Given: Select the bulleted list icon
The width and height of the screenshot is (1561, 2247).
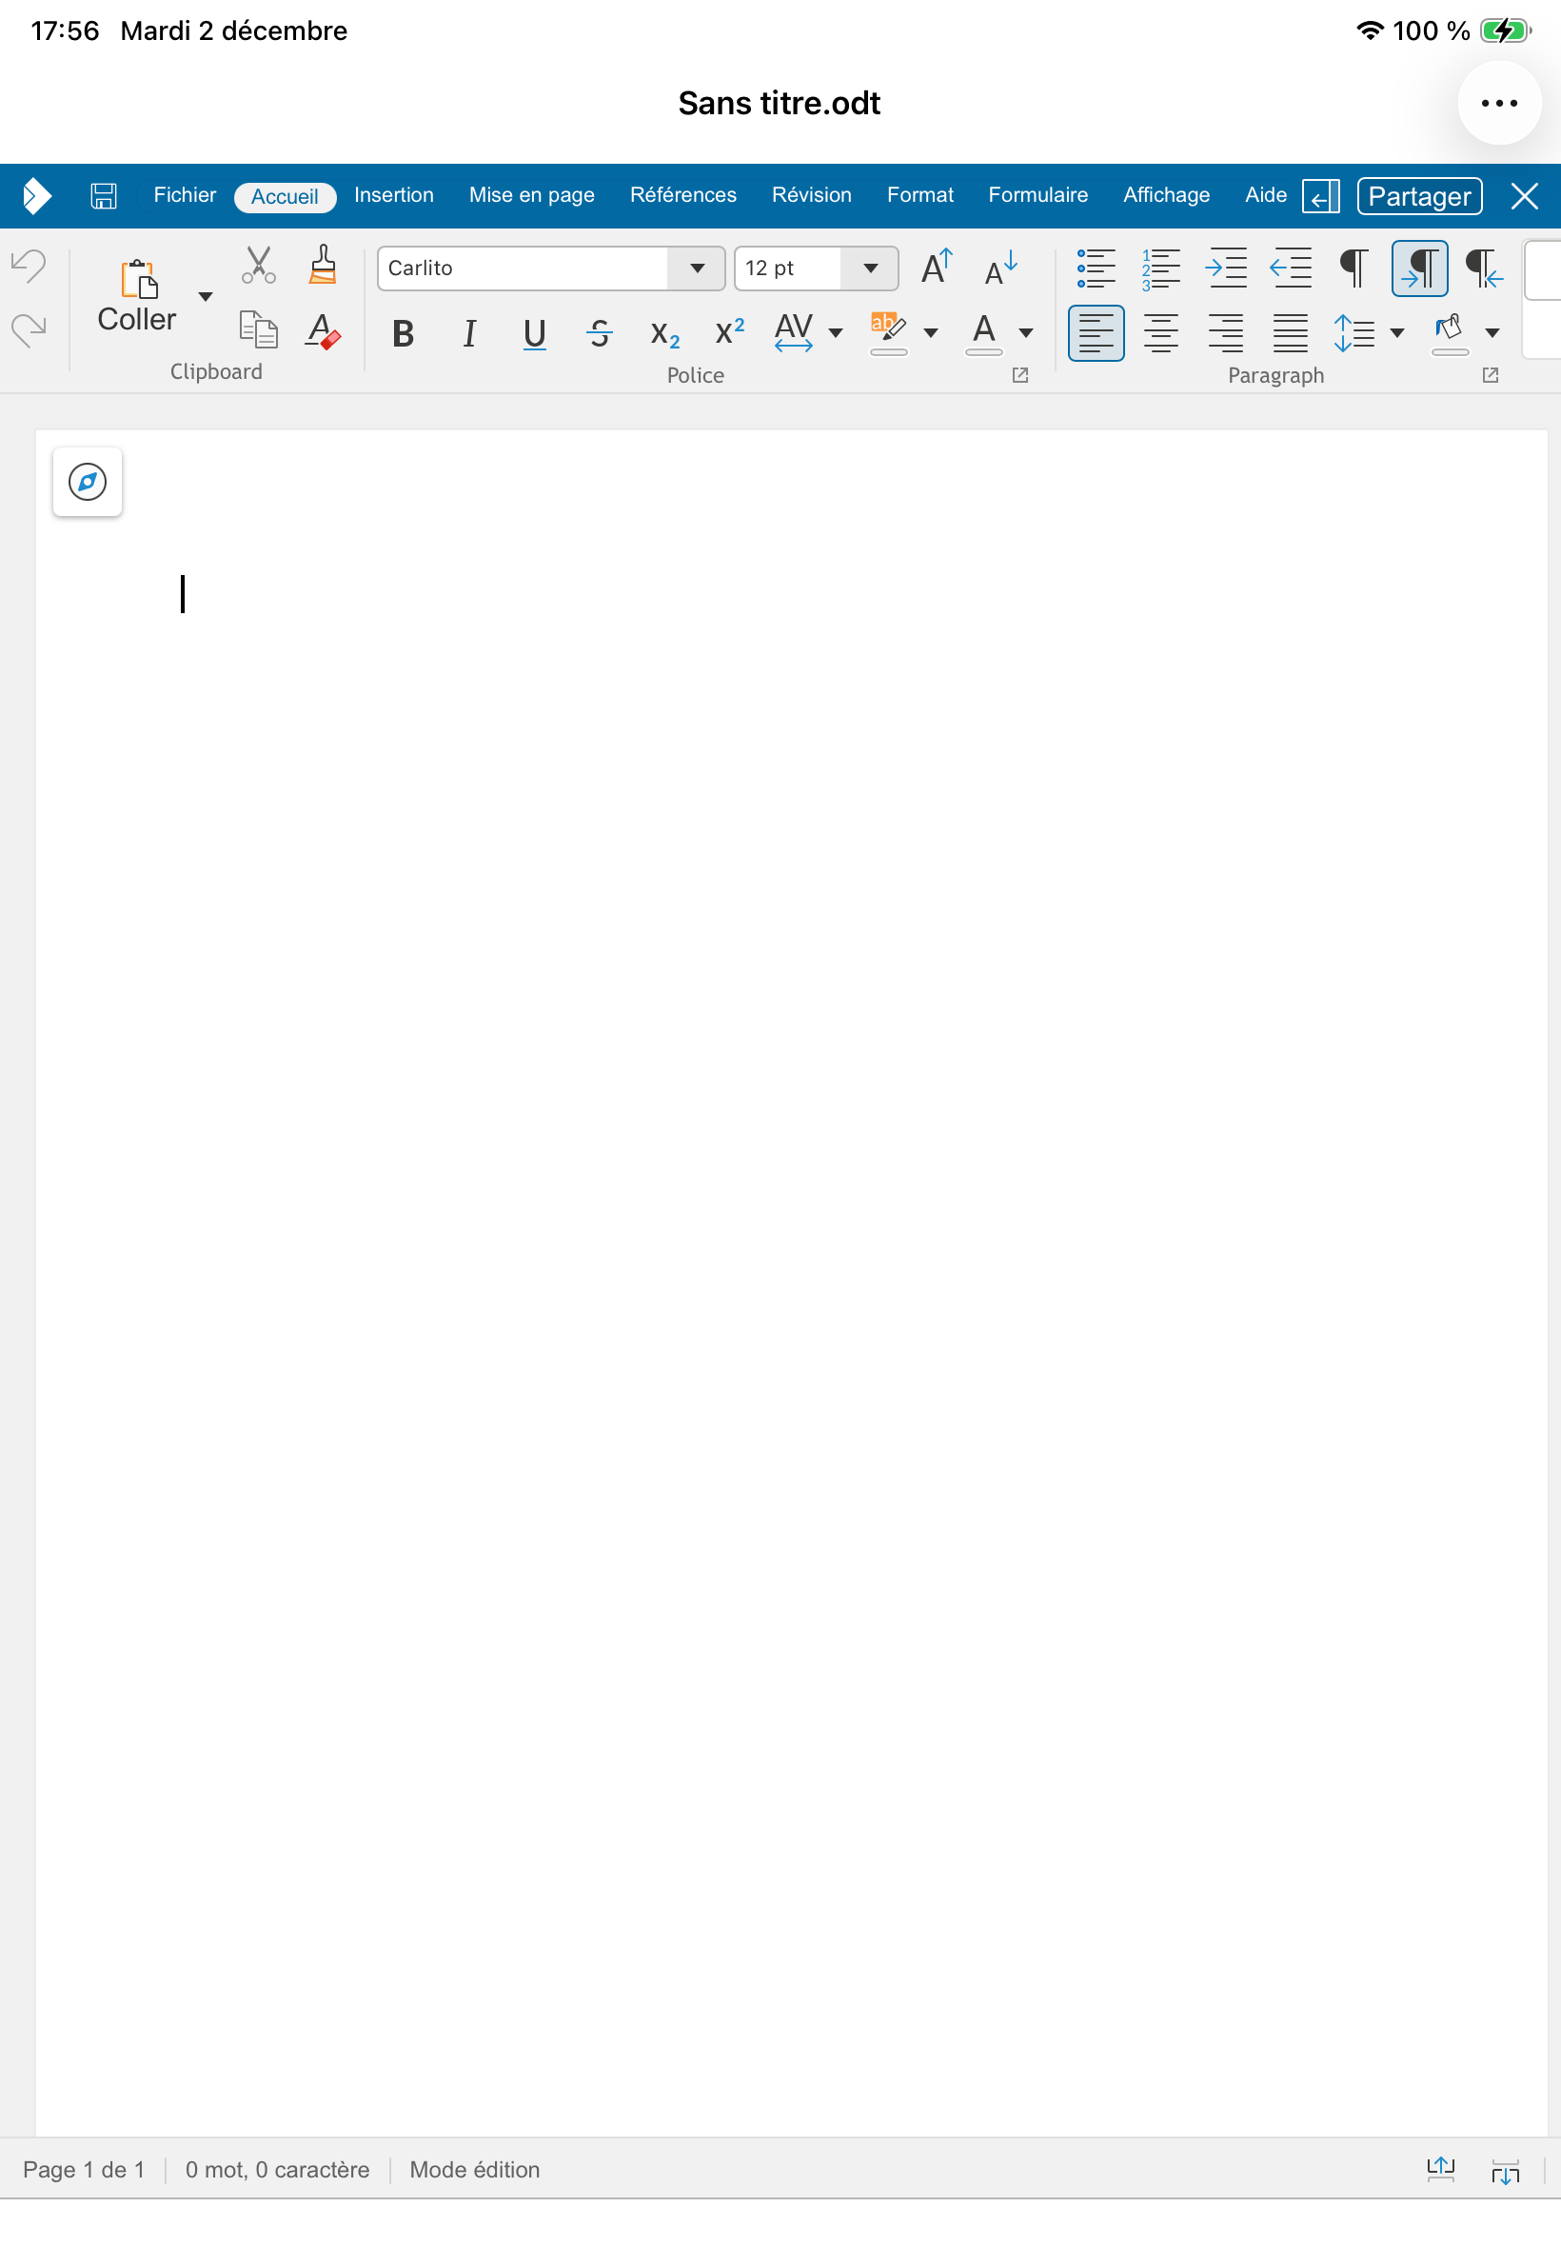Looking at the screenshot, I should [x=1097, y=268].
